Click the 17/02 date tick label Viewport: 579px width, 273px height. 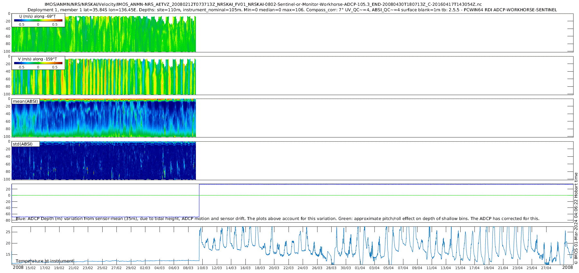coord(45,268)
